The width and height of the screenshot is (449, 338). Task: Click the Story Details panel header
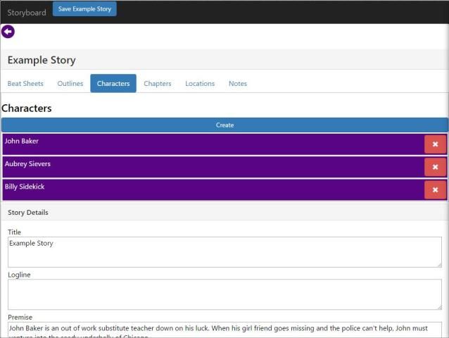point(224,212)
